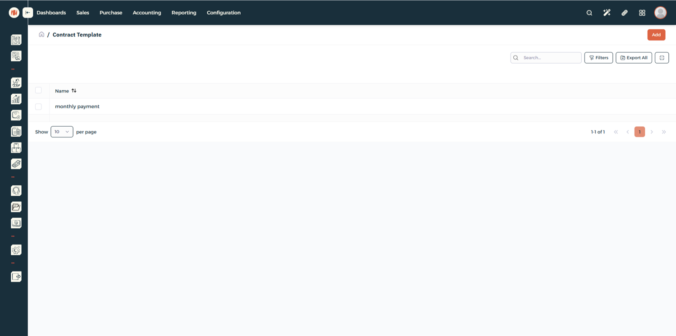The image size is (676, 336).
Task: Open the Filters dropdown
Action: tap(598, 58)
